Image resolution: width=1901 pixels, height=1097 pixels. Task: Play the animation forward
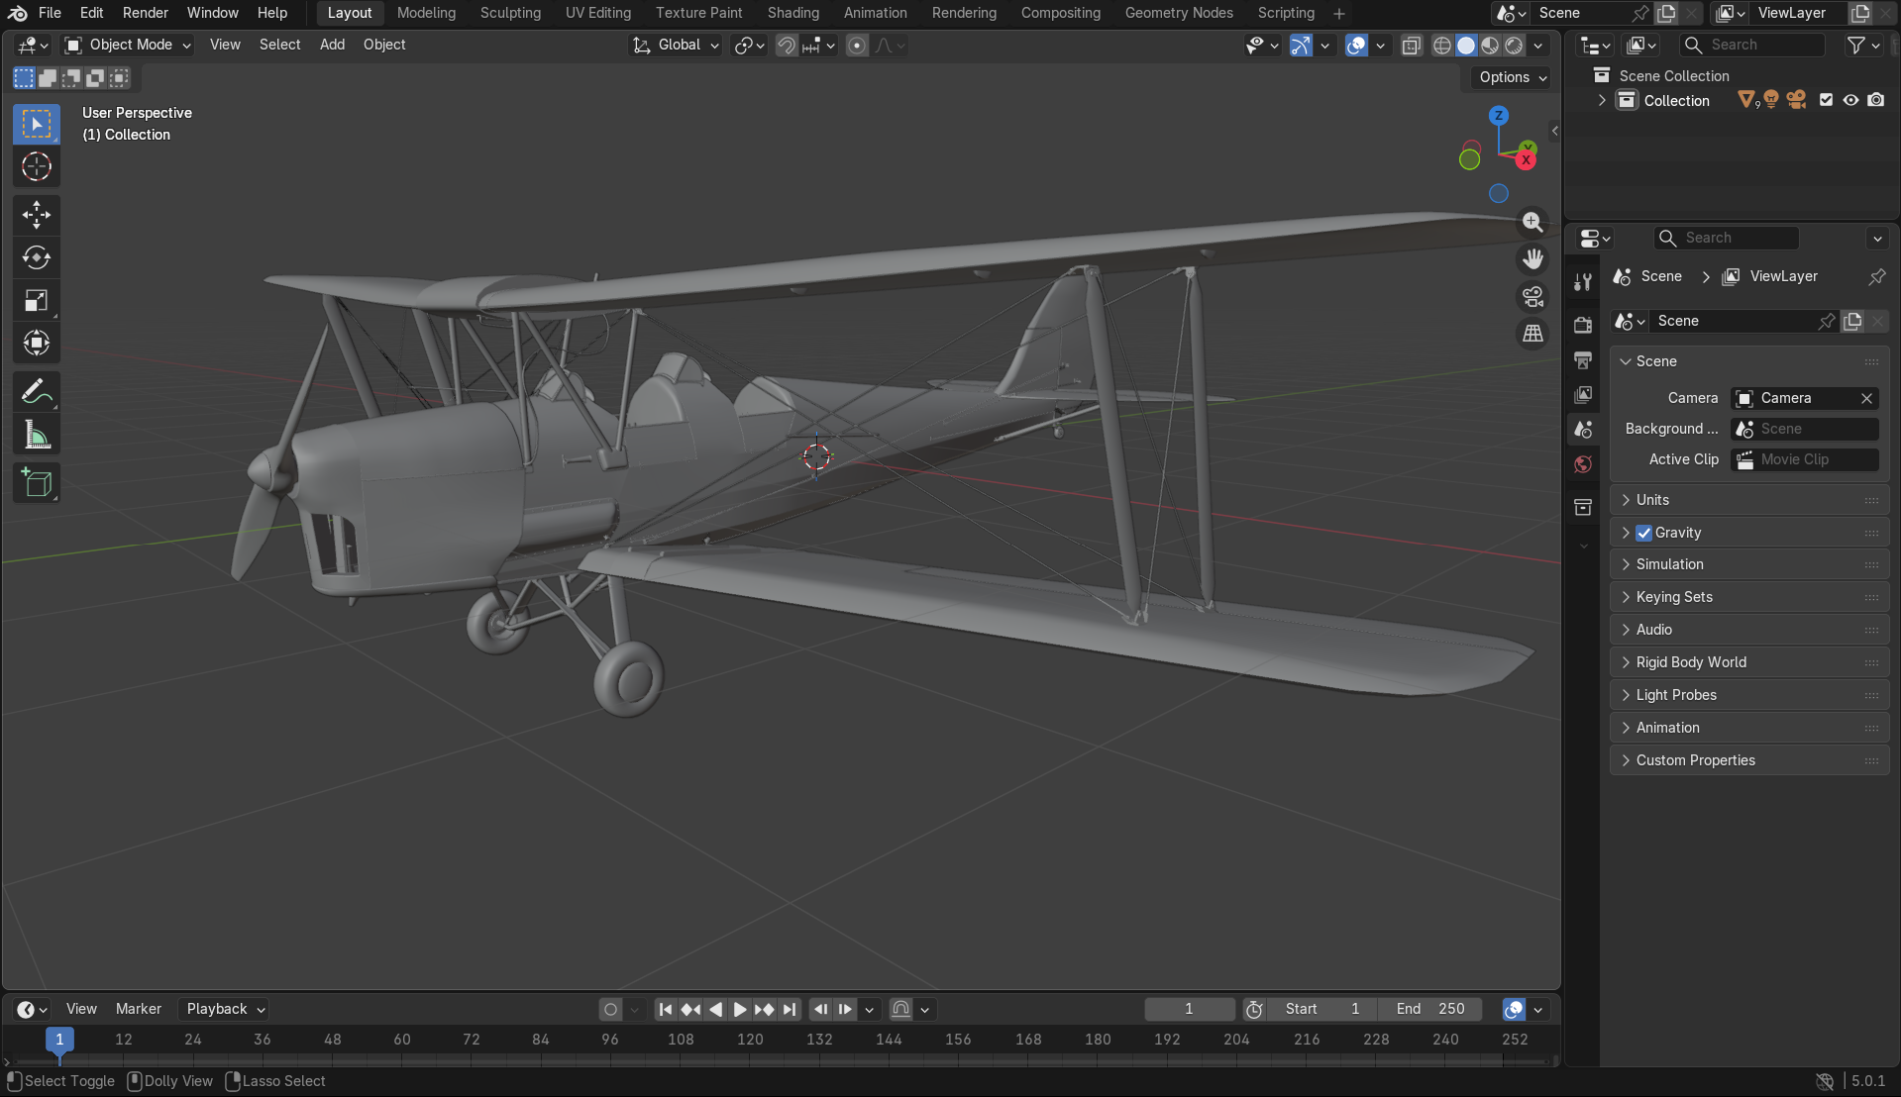point(740,1009)
